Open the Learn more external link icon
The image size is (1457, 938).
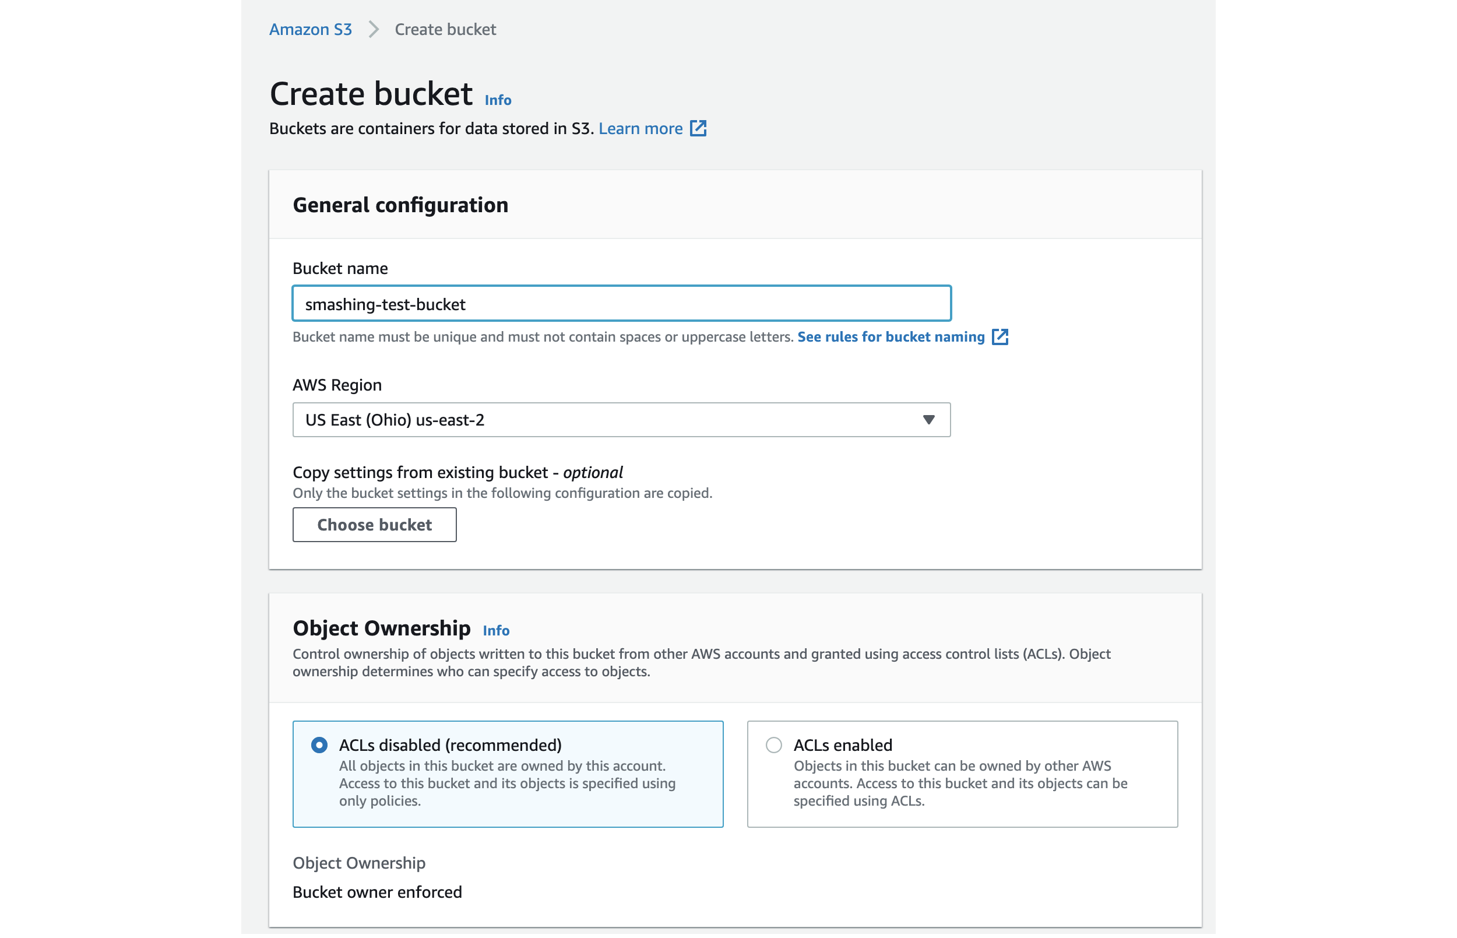point(699,128)
